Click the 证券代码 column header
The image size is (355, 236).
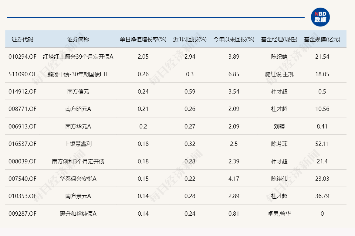click(x=22, y=39)
